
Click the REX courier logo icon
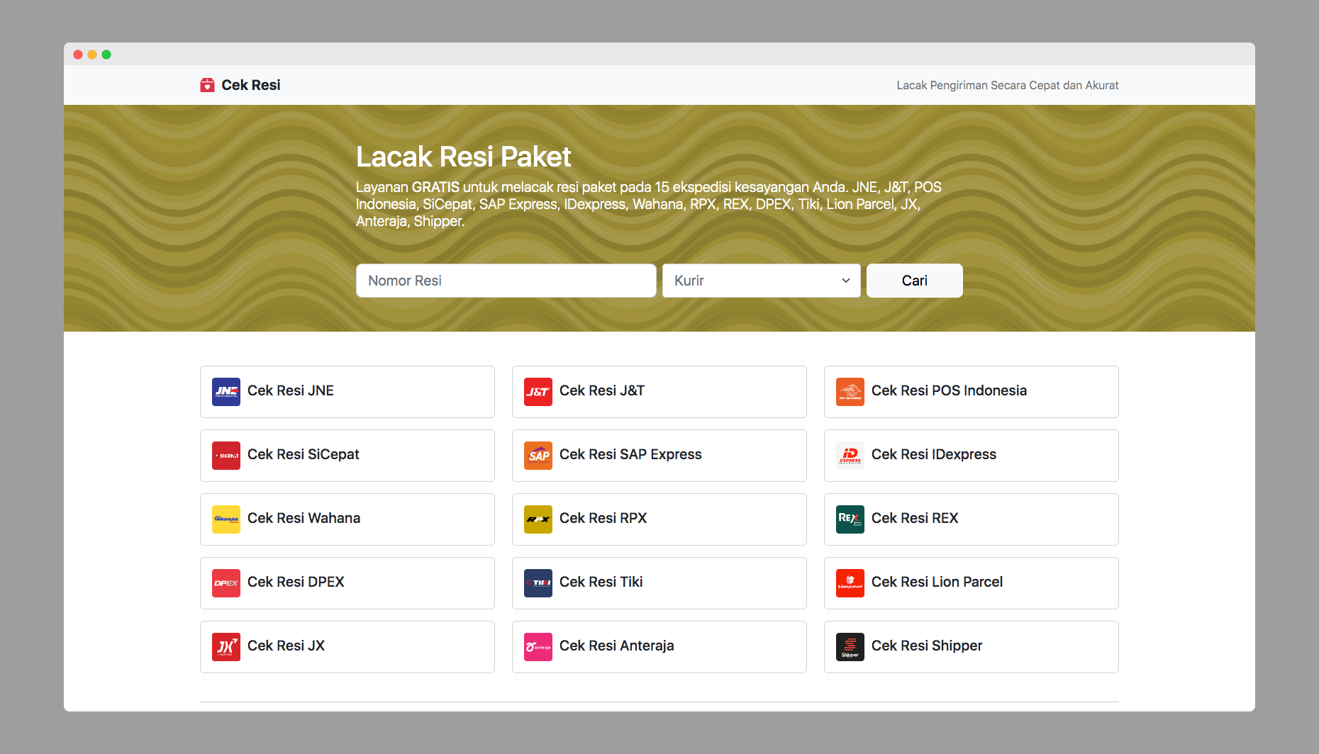(850, 519)
